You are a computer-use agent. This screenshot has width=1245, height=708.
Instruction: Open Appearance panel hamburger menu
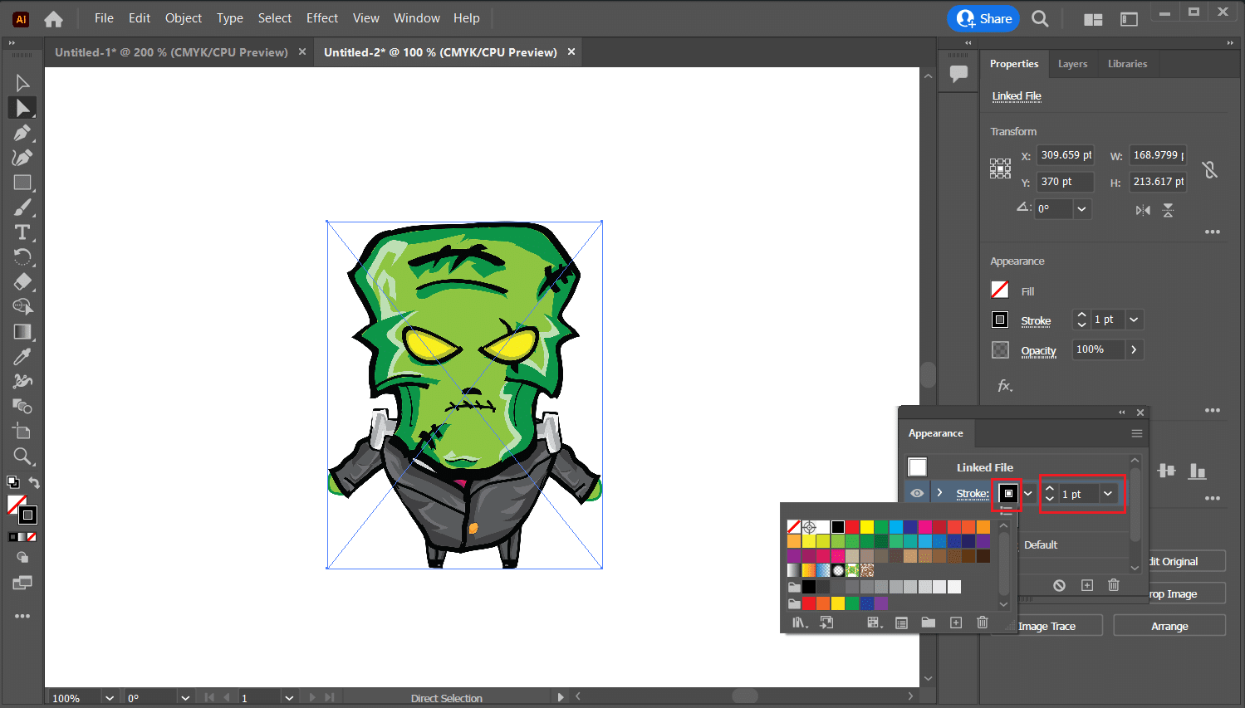(x=1137, y=433)
